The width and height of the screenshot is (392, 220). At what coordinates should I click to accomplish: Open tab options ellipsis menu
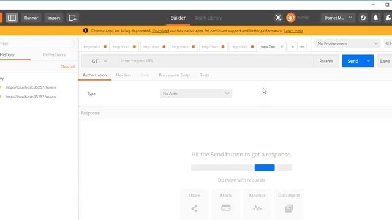302,46
